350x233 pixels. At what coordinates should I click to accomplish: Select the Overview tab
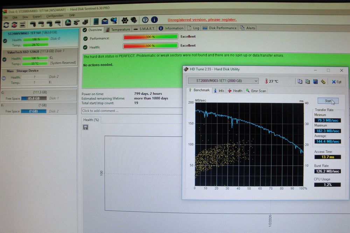click(x=92, y=30)
